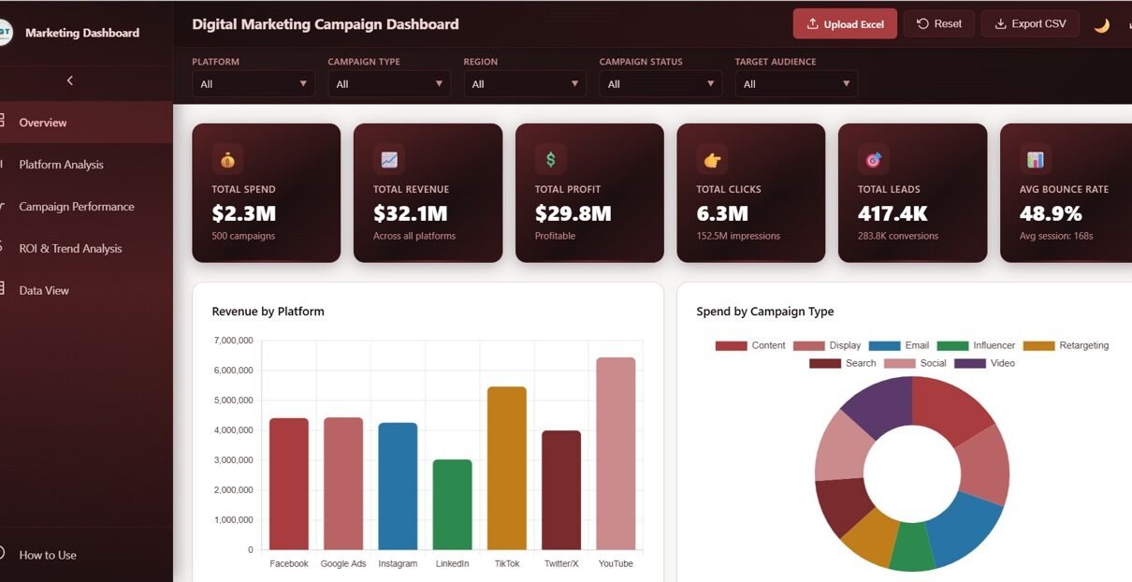Click the target icon on Total Leads card
The width and height of the screenshot is (1132, 582).
(874, 160)
